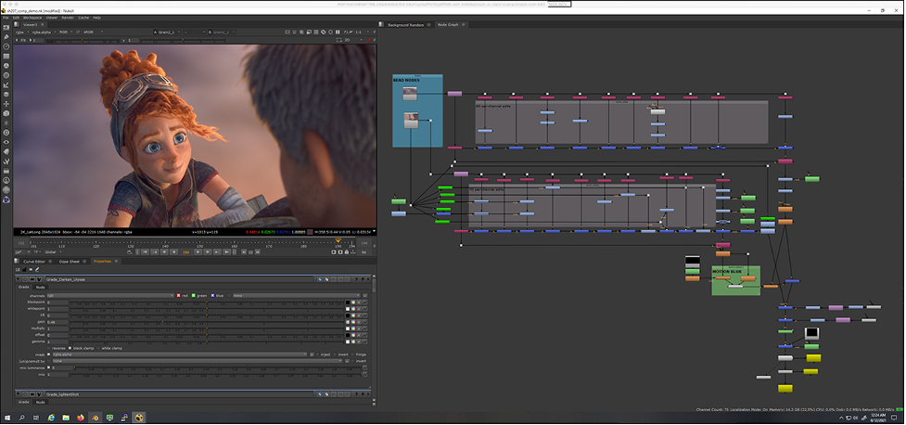Click the play forward button in timeline
Screen dimensions: 906x425
tap(198, 252)
